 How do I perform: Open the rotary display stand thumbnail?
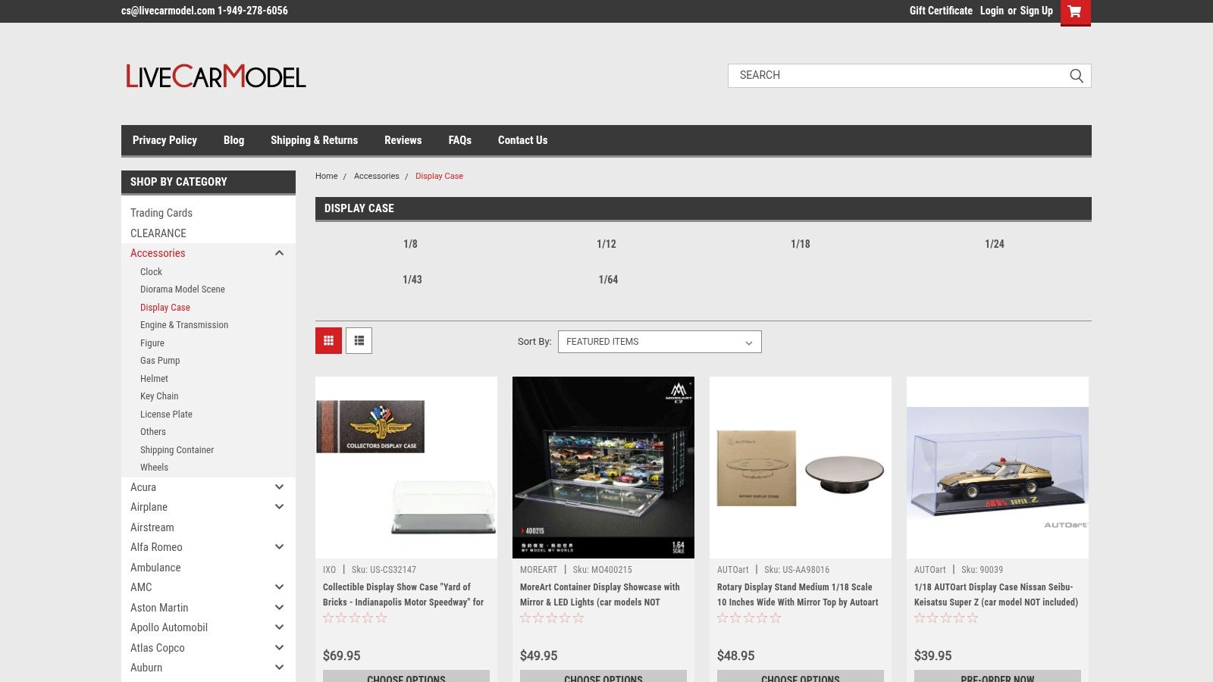tap(801, 468)
